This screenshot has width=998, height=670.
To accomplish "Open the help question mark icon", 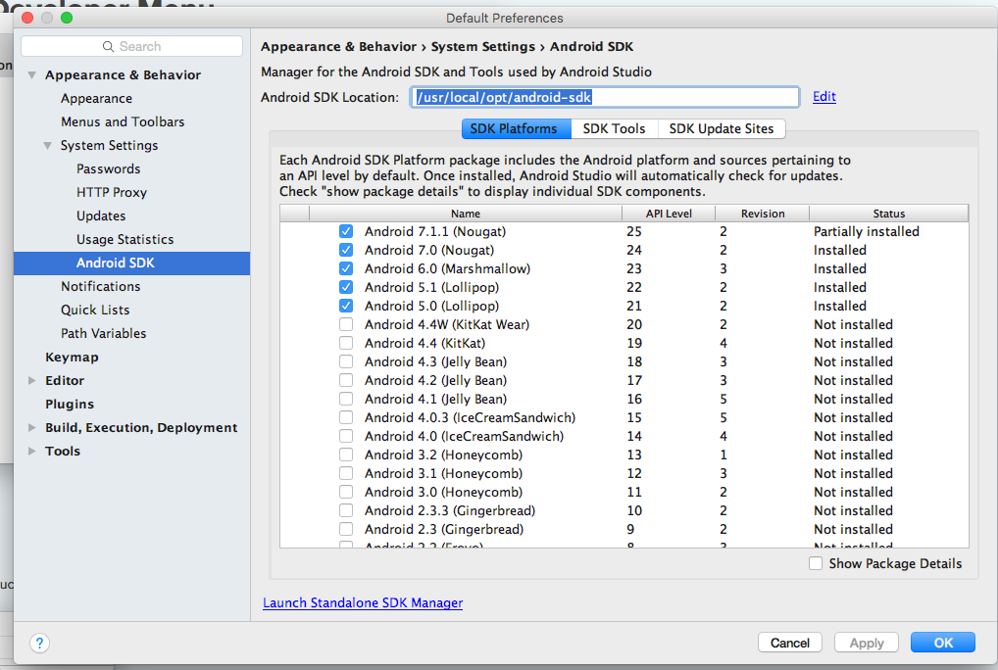I will [x=39, y=643].
